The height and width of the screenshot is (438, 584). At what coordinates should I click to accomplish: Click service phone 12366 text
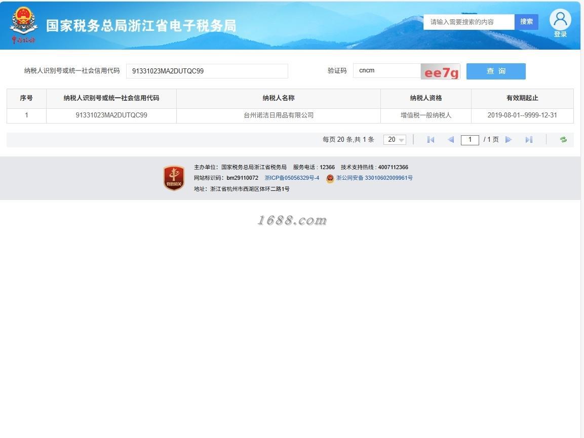[x=314, y=167]
